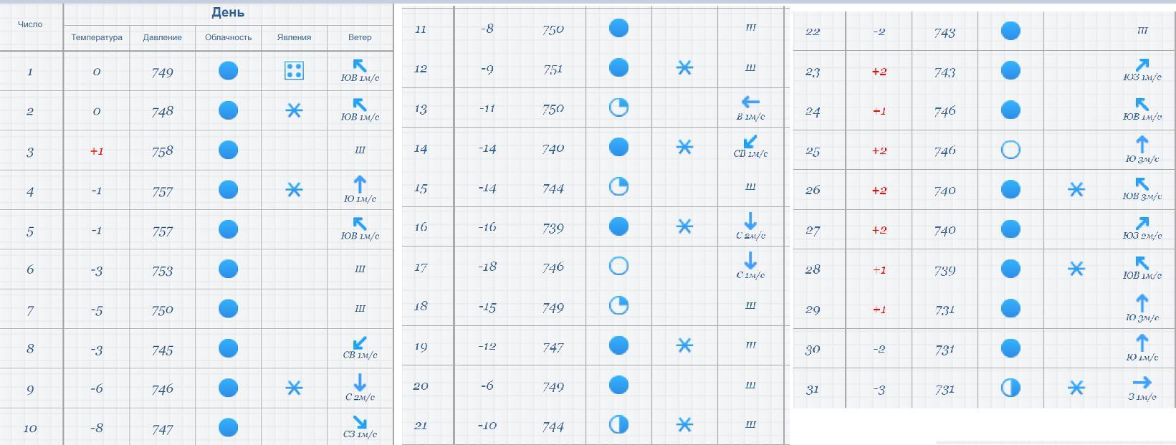This screenshot has width=1176, height=445.
Task: Click the quarter-cloud icon in day 13 row
Action: click(x=618, y=107)
